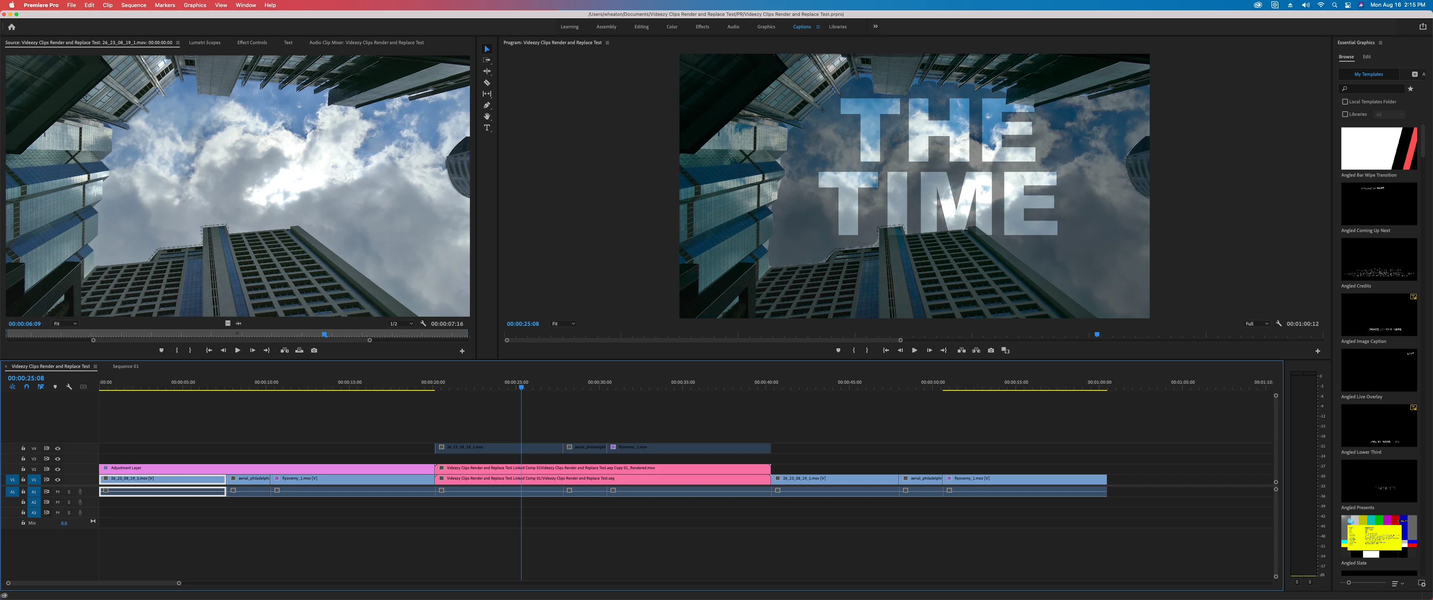Check the Libraries checkbox

pos(1345,114)
